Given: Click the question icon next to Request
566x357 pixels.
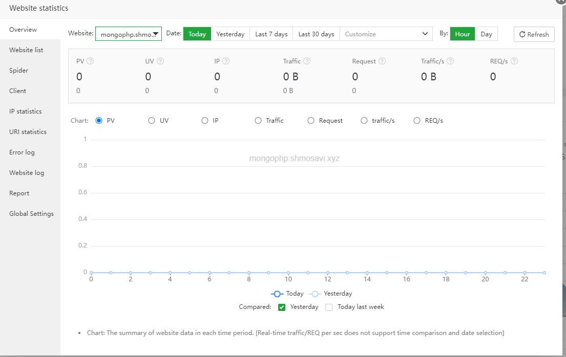Looking at the screenshot, I should coord(382,61).
